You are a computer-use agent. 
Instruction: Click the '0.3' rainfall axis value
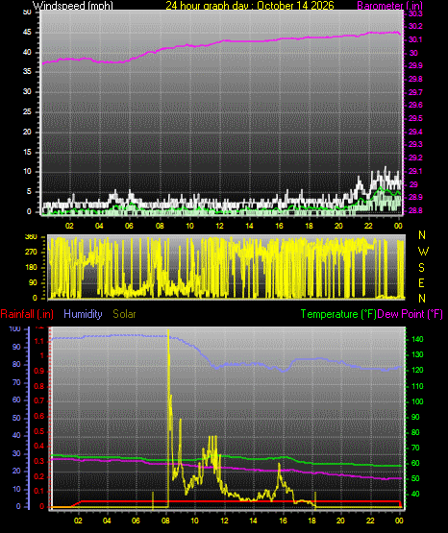click(x=39, y=461)
